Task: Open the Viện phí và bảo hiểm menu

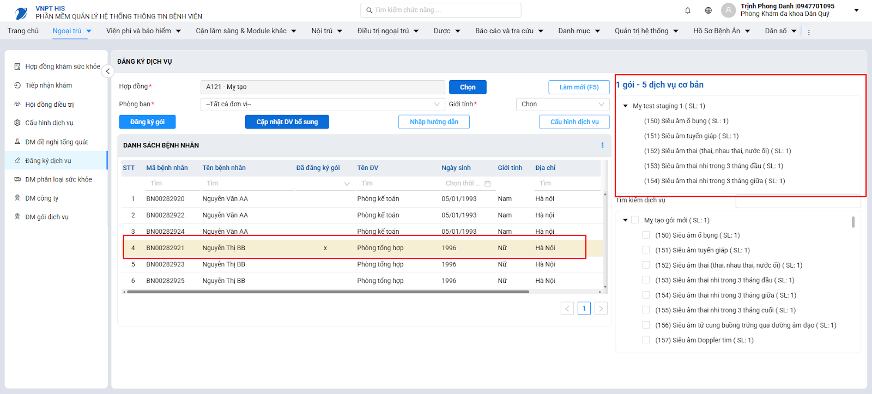Action: [x=143, y=31]
